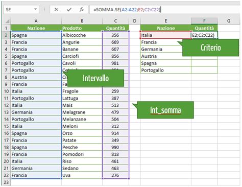
Task: Select the Italia criterion cell E2
Action: point(166,35)
